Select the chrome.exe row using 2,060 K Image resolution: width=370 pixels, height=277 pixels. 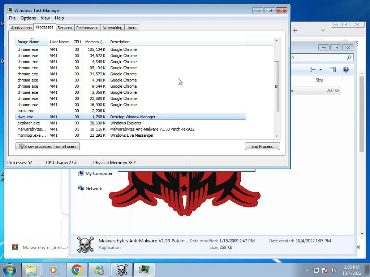tap(131, 92)
